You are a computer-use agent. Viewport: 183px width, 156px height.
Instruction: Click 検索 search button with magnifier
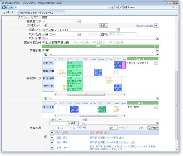pos(72,123)
